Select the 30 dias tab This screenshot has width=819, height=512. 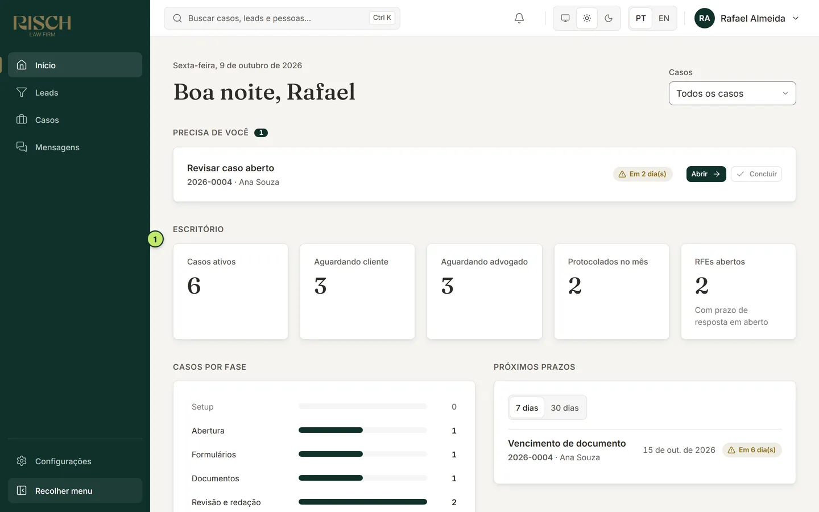click(x=565, y=408)
